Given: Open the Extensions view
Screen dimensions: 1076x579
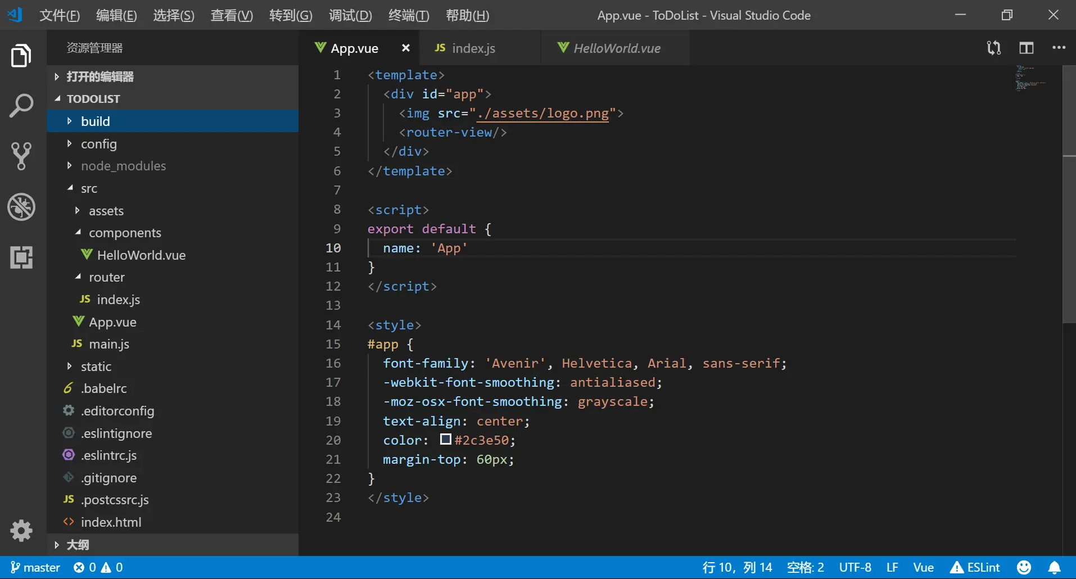Looking at the screenshot, I should click(21, 257).
